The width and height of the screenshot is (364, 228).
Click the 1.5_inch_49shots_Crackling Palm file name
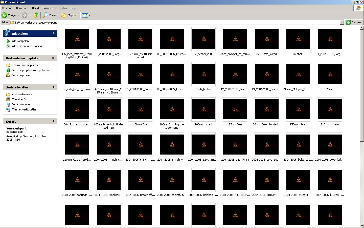[x=77, y=55]
